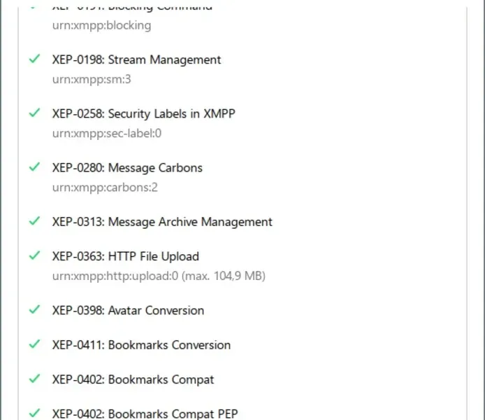Screen dimensions: 485x420
Task: Click the urn:xmpp:carbons:2 namespace text
Action: (105, 188)
